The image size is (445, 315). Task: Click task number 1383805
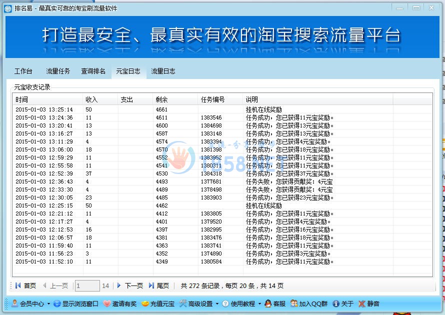click(211, 213)
